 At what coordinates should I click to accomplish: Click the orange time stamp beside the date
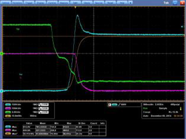pyautogui.click(x=178, y=116)
